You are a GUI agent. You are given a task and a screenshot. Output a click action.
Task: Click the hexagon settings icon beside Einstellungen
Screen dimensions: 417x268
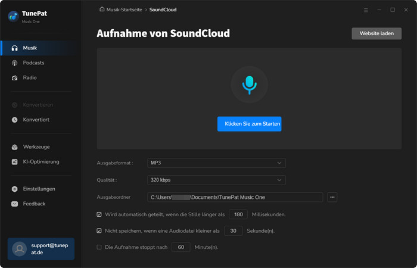(x=15, y=189)
